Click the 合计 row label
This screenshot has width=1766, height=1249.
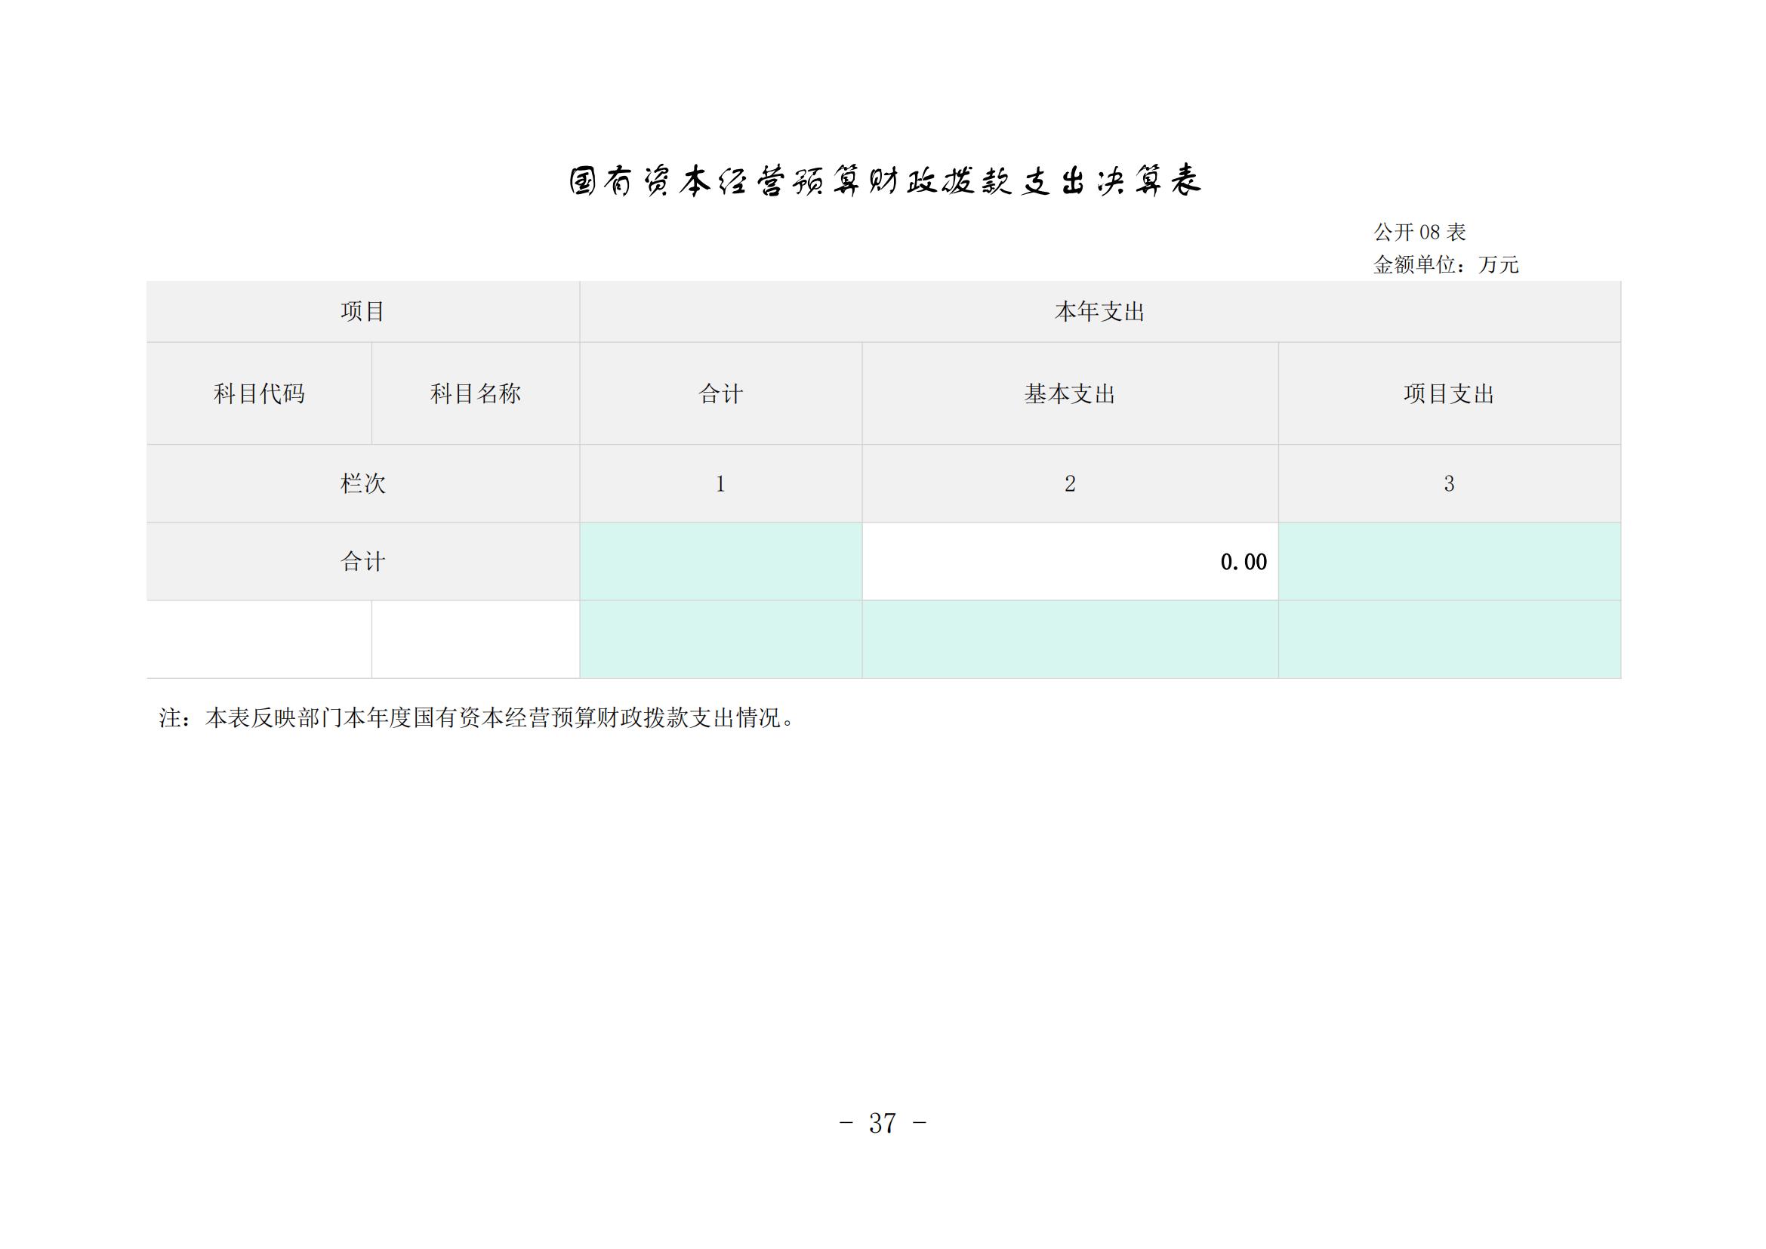point(363,561)
